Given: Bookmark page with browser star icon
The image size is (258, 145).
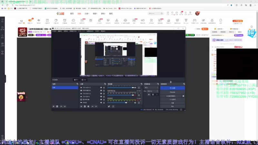Looking at the screenshot, I should [x=231, y=5].
